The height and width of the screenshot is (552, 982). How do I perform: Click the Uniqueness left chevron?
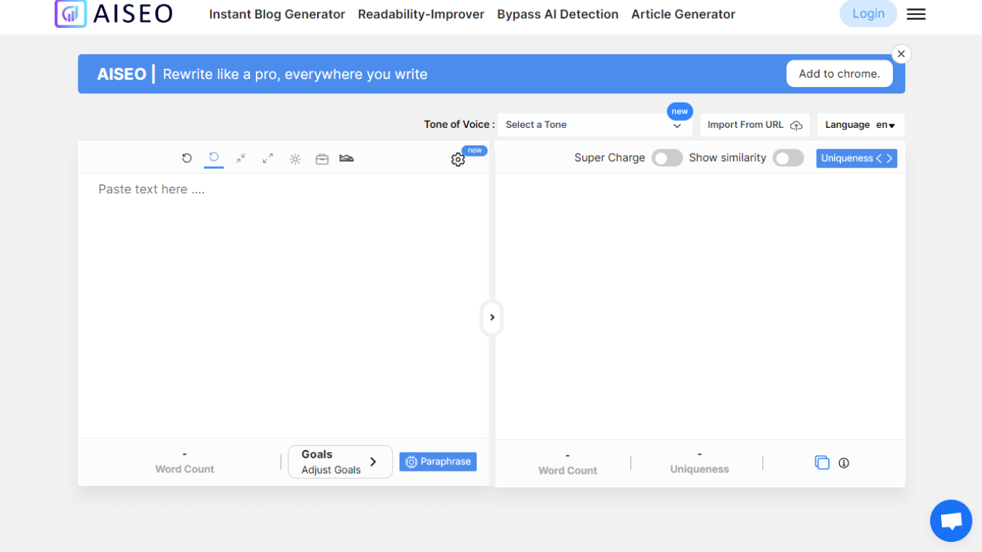pos(878,158)
